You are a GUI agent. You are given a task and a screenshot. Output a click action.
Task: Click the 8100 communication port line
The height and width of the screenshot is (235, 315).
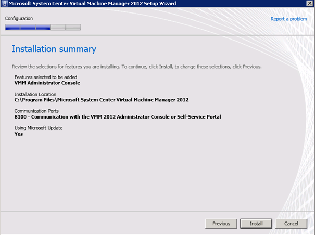click(118, 117)
